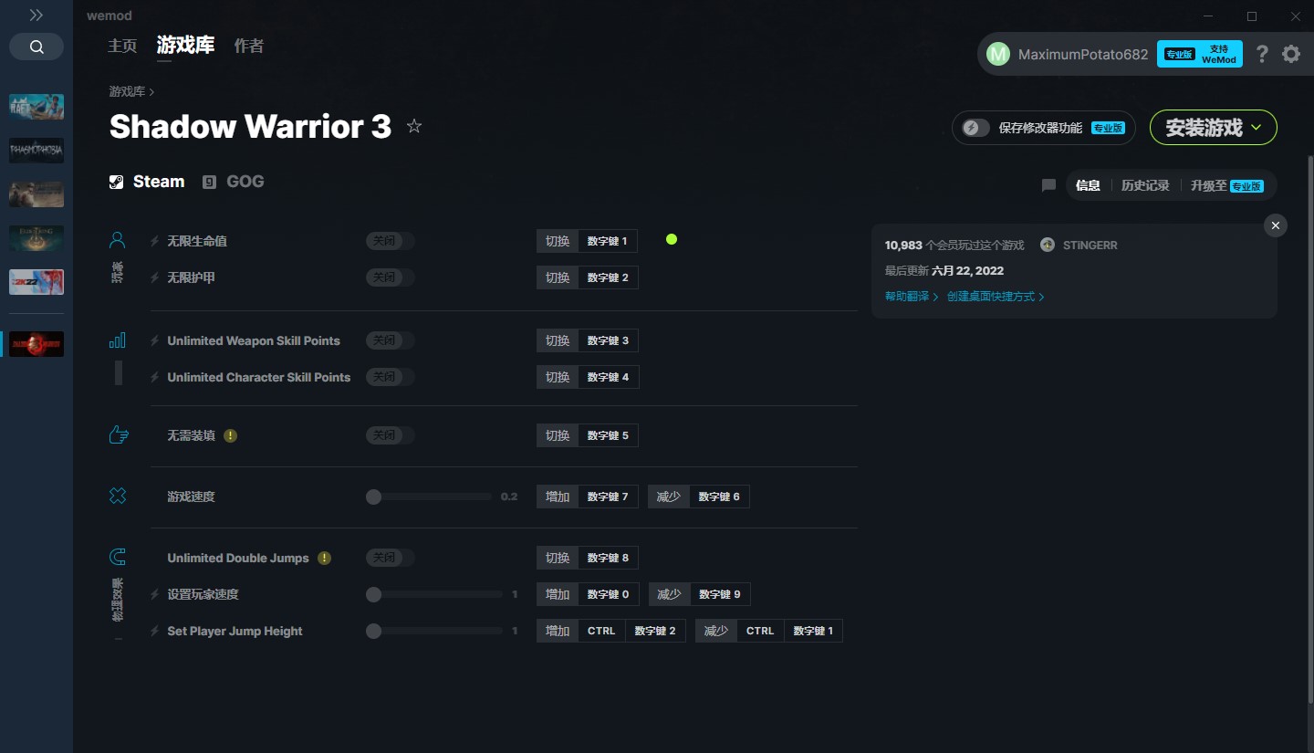Click the 数字键 7 increase hotkey for 游戏速度
Viewport: 1314px width, 753px height.
(x=608, y=497)
